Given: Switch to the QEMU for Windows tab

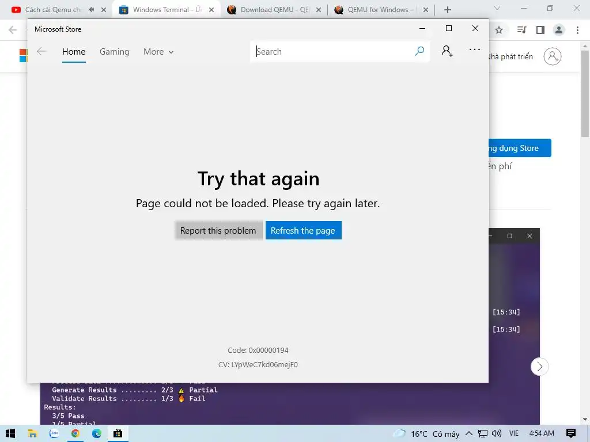Looking at the screenshot, I should [x=380, y=10].
